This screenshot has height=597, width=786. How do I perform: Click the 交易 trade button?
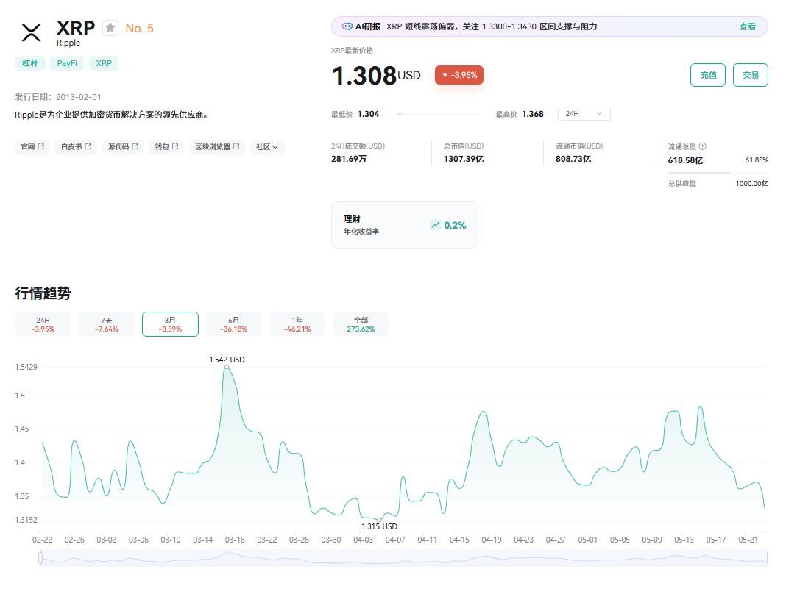pyautogui.click(x=751, y=75)
